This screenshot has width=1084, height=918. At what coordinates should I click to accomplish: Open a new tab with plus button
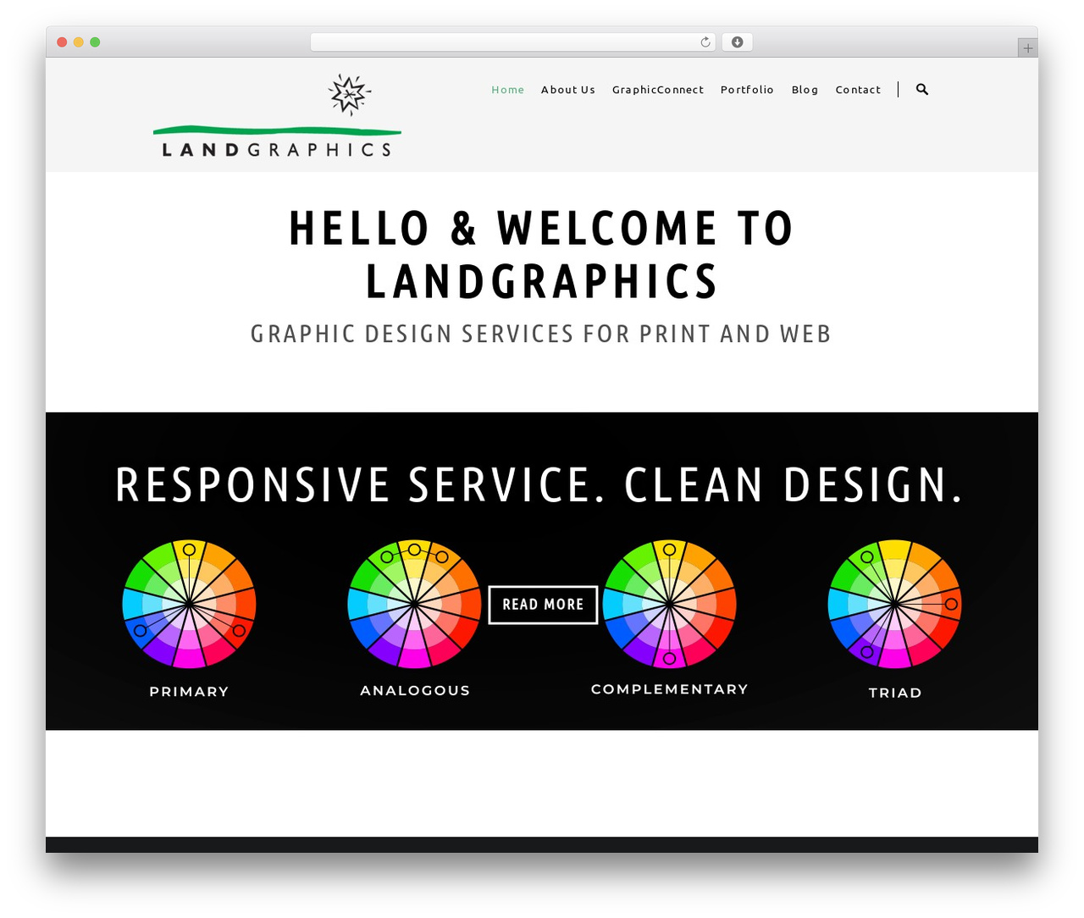click(1028, 48)
